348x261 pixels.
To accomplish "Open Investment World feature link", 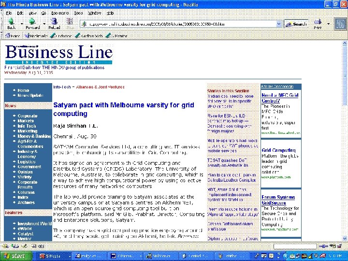I will (34, 223).
